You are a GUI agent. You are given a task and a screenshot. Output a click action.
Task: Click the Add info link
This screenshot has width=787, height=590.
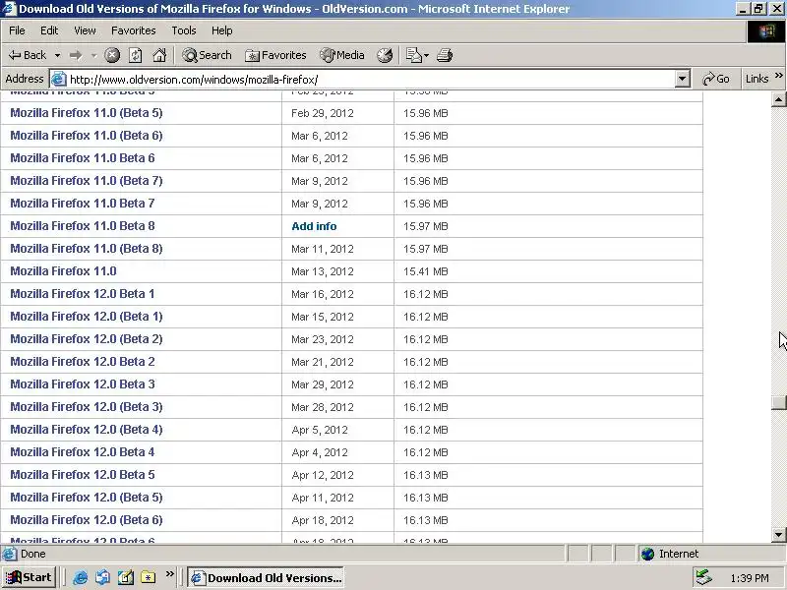click(x=314, y=226)
